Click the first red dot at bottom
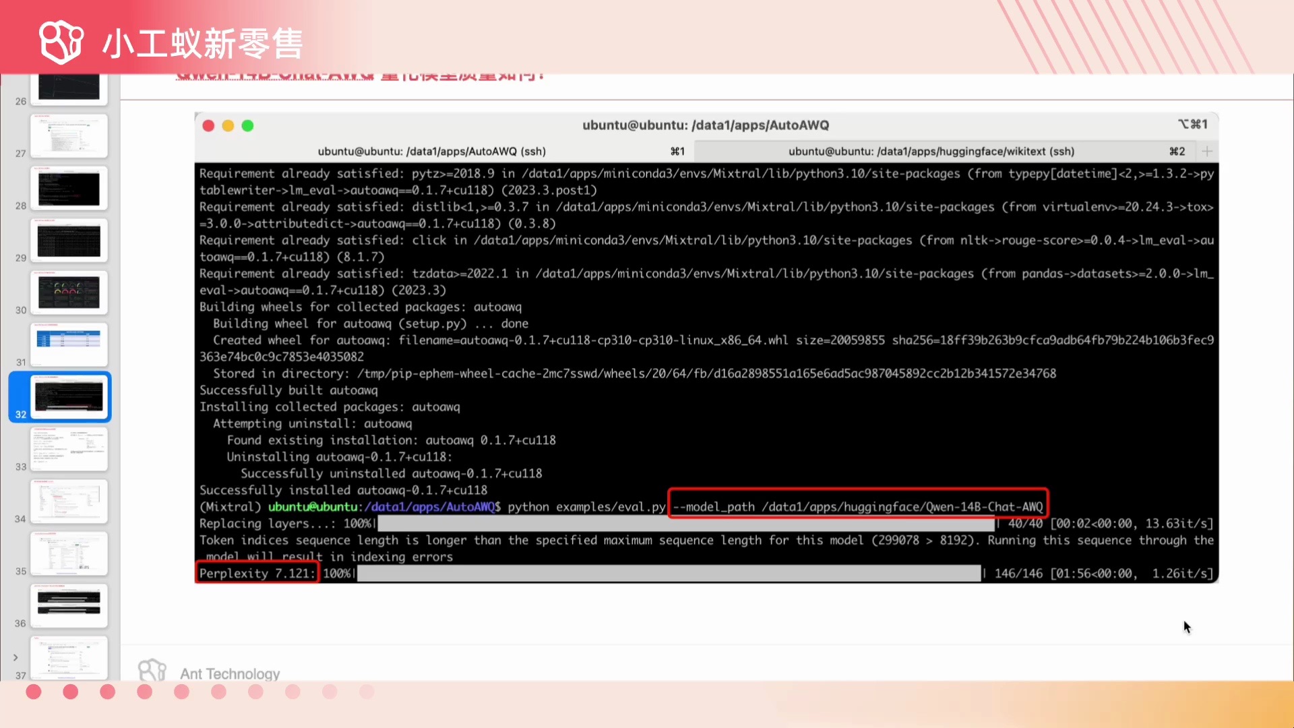This screenshot has width=1294, height=728. coord(34,692)
